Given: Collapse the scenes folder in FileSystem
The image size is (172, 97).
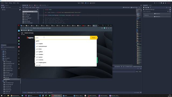Looking at the screenshot, I should click(2, 60).
